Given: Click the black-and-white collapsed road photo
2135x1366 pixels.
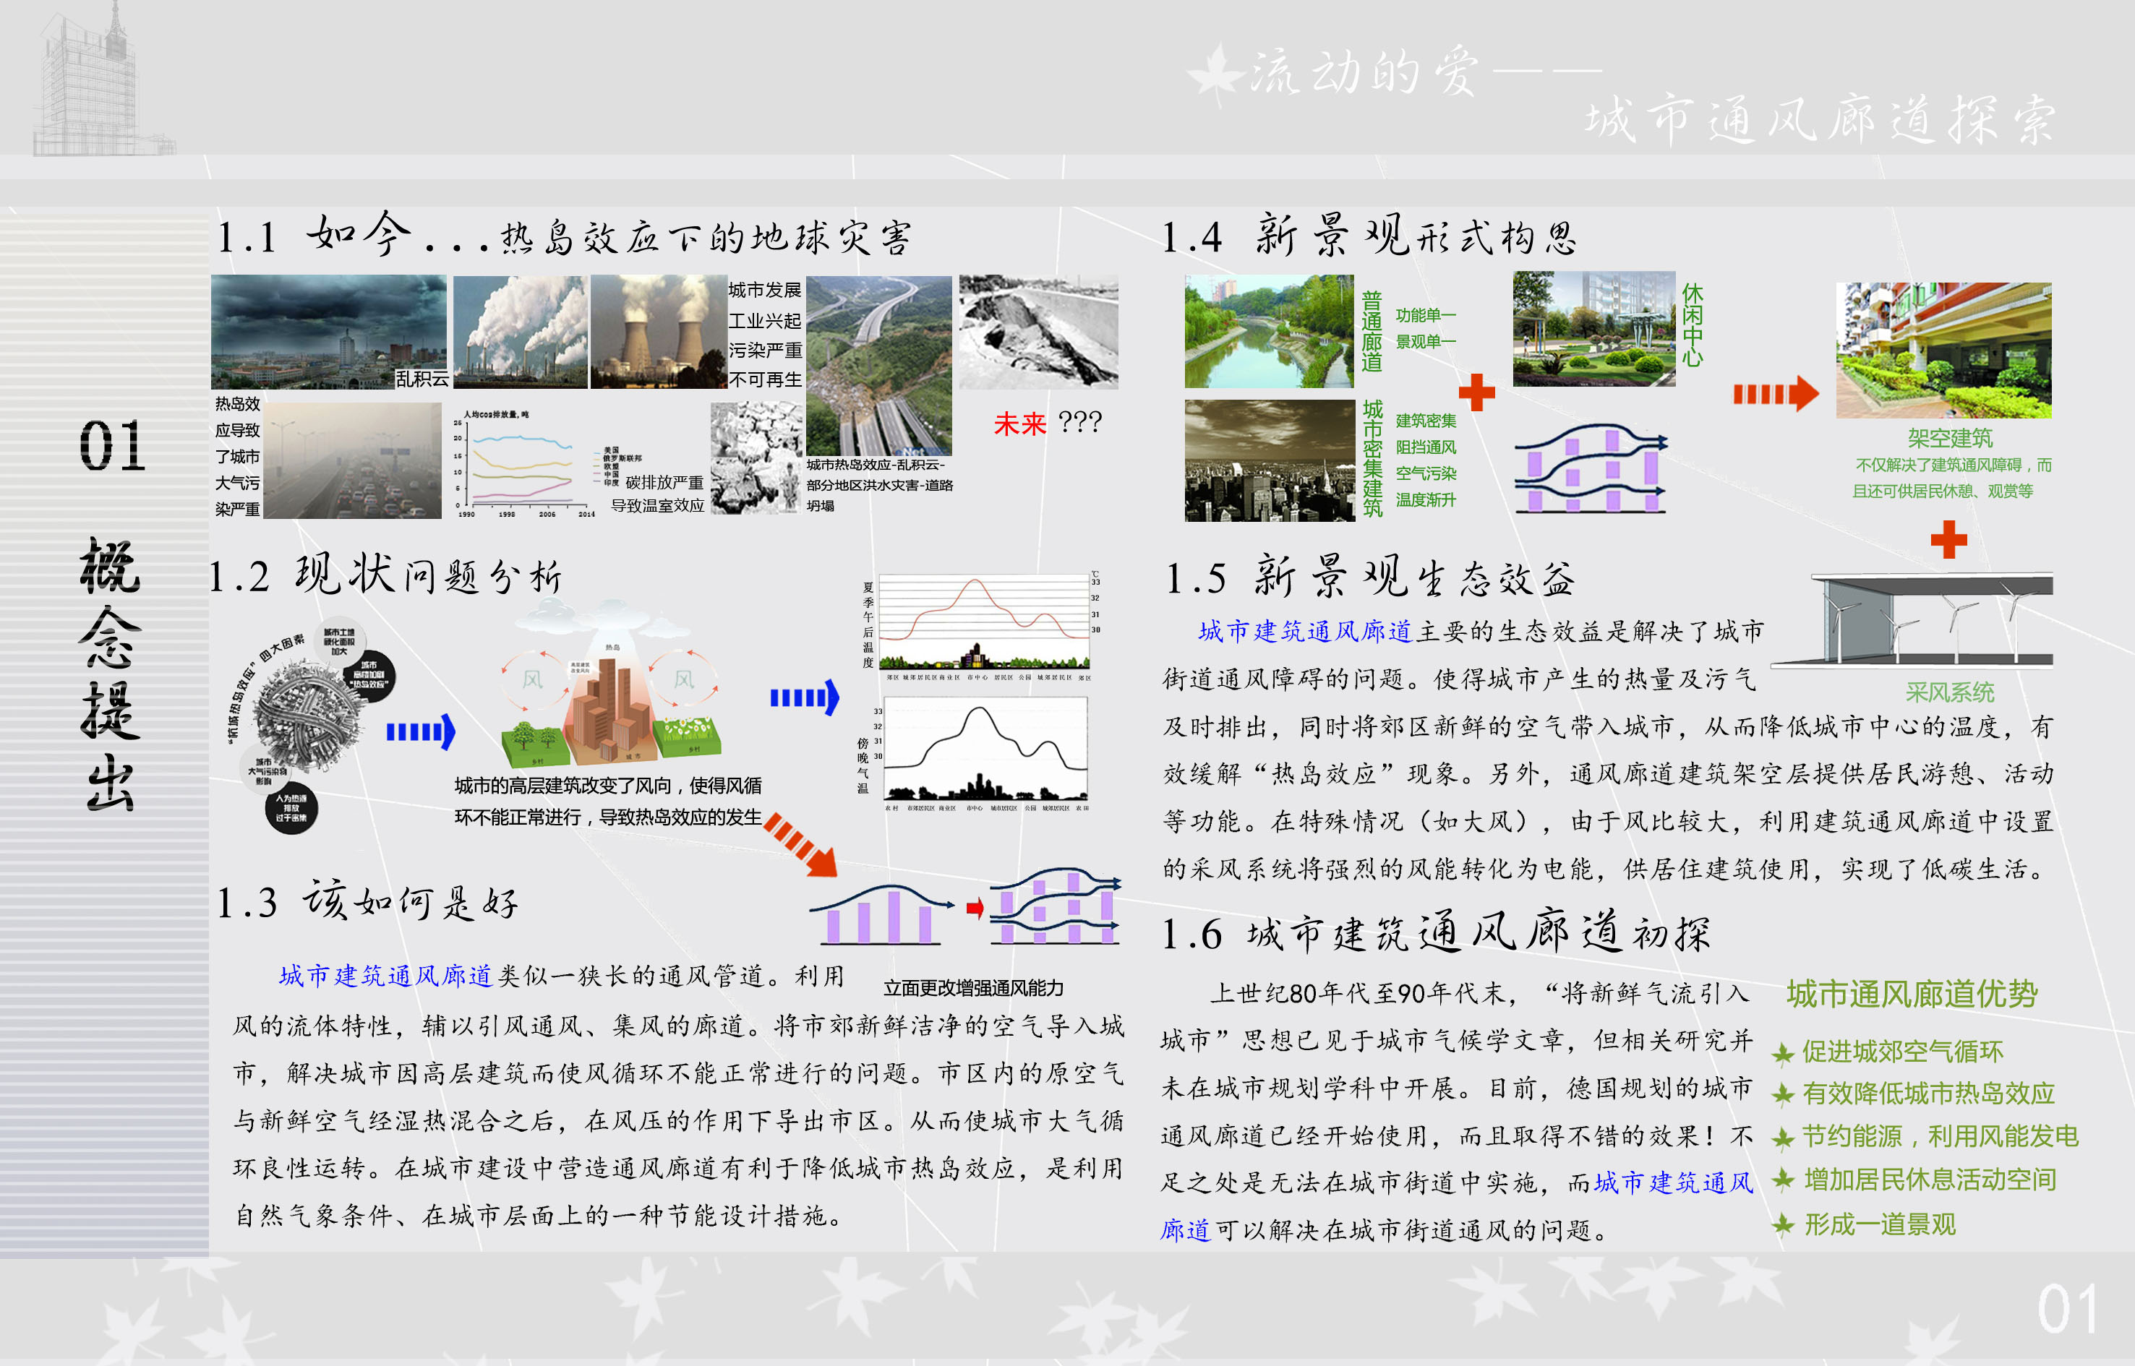Looking at the screenshot, I should coord(1038,332).
